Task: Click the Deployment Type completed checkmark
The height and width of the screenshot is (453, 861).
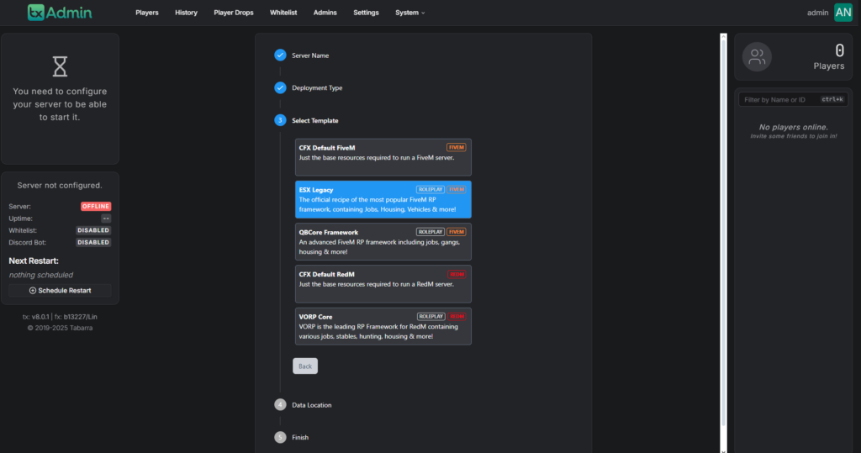Action: pyautogui.click(x=280, y=87)
